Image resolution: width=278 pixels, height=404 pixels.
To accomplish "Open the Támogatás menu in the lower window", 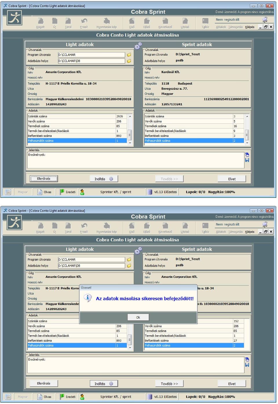I will (x=235, y=232).
